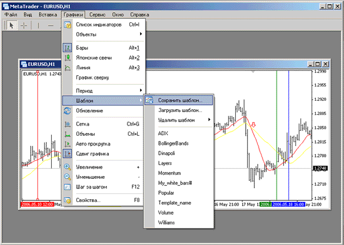Click the refresh icon beside Обновление
Viewport: 344px width, 245px height.
tap(68, 111)
